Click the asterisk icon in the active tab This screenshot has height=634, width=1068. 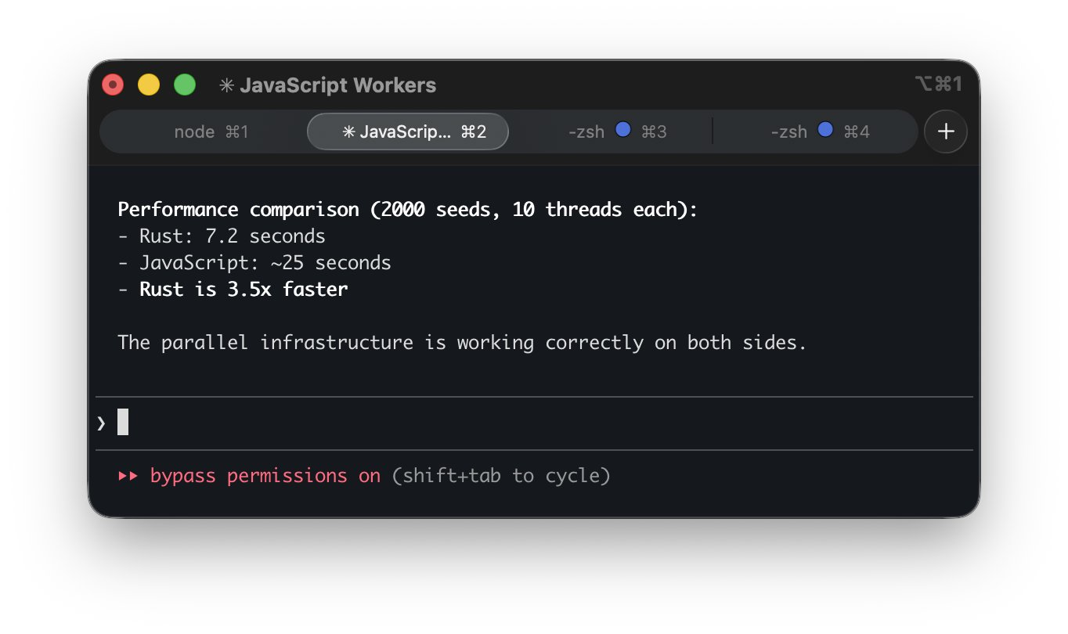tap(349, 132)
